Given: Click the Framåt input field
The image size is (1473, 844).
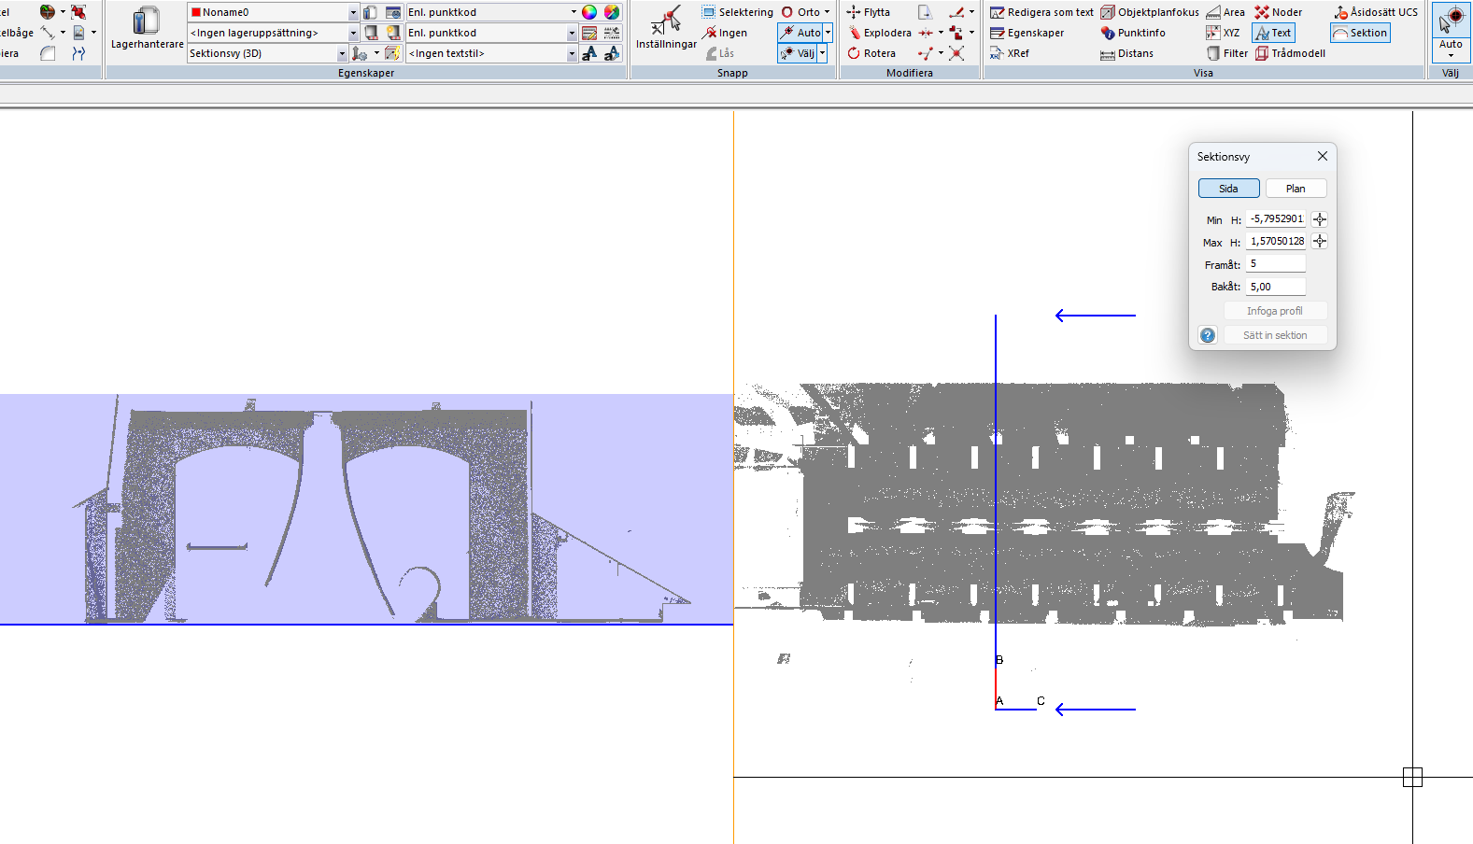Looking at the screenshot, I should [x=1275, y=264].
